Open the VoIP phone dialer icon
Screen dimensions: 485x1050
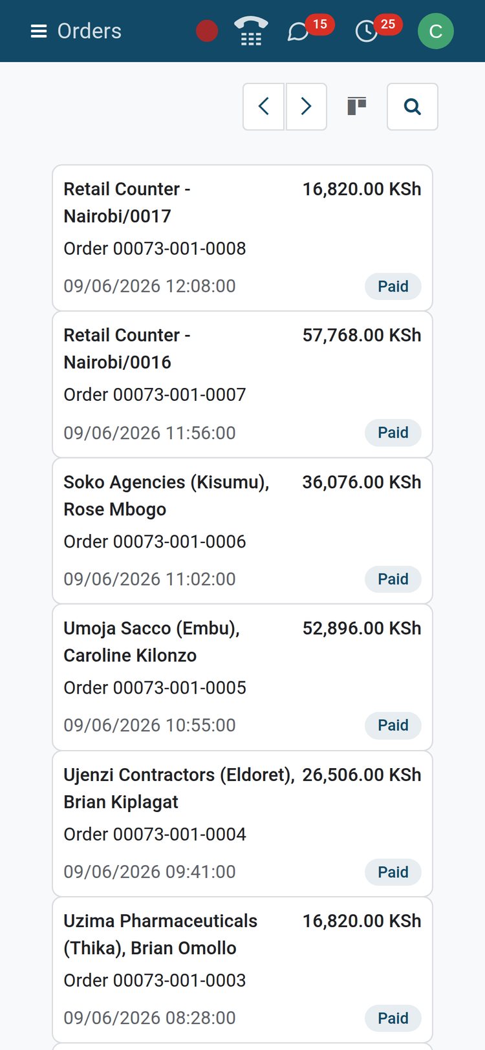click(251, 31)
